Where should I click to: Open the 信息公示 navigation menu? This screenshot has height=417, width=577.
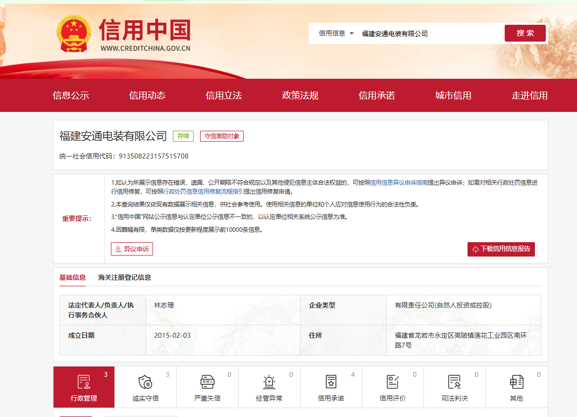click(x=71, y=96)
